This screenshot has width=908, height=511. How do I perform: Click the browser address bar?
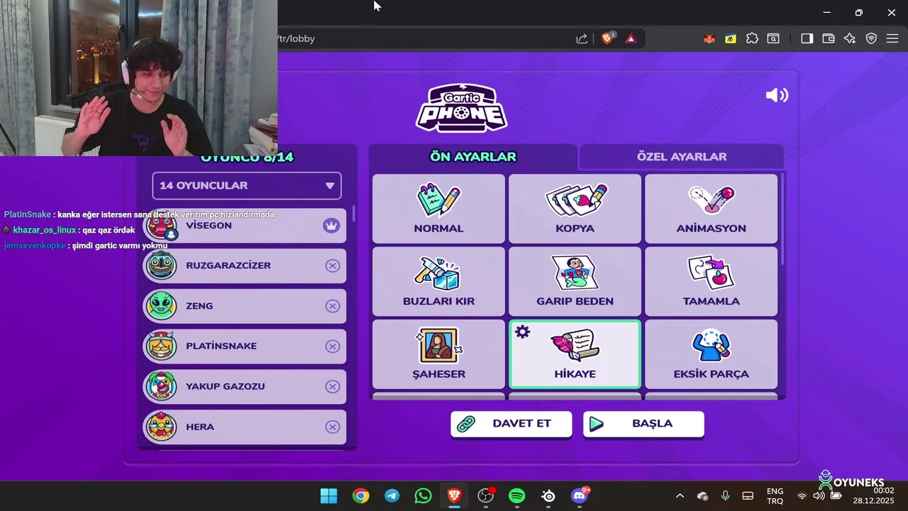pyautogui.click(x=426, y=38)
